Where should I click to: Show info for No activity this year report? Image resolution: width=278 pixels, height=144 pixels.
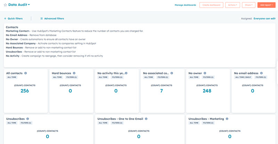(x=126, y=73)
